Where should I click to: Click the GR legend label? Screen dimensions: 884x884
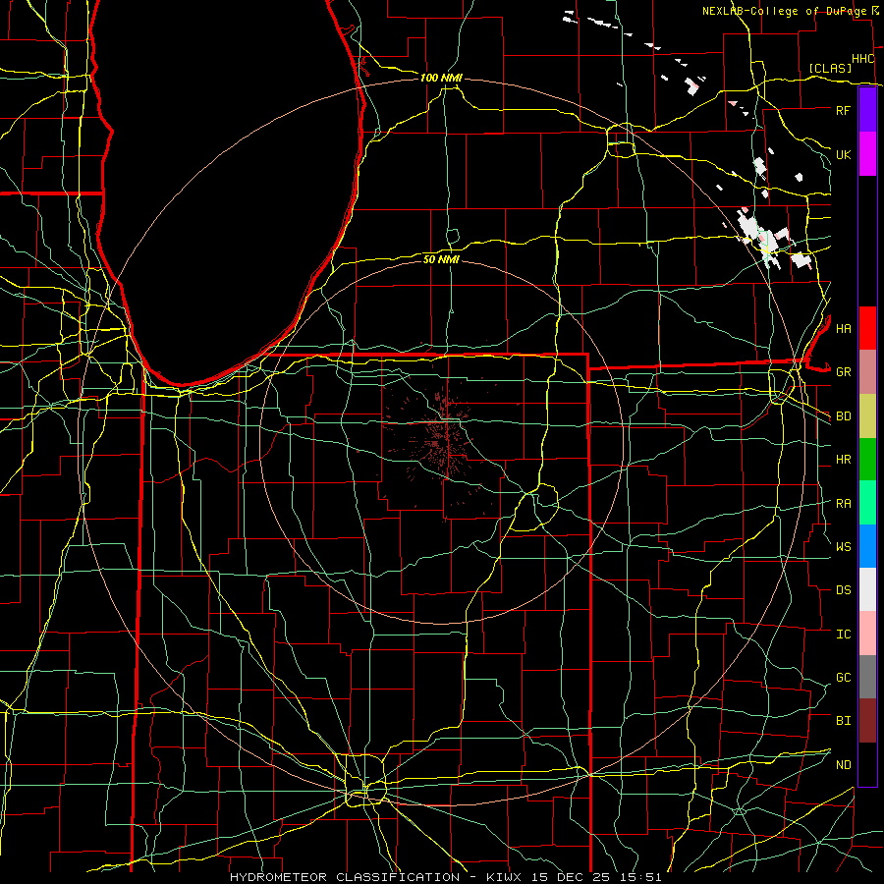point(843,372)
